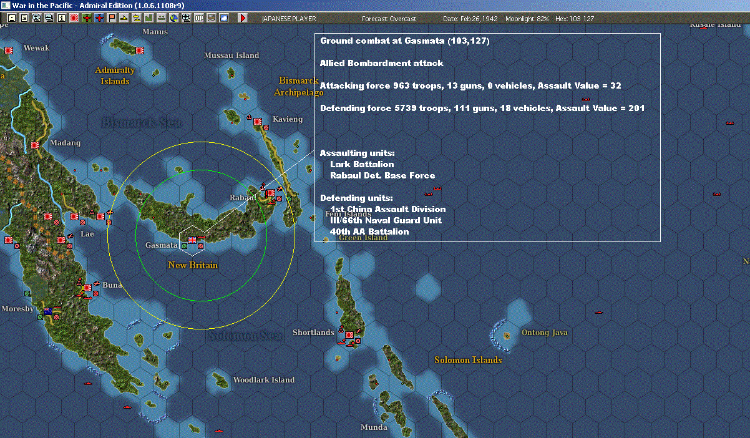This screenshot has width=750, height=438.
Task: Click the 'Forecast: Overcast' status text
Action: tap(389, 19)
